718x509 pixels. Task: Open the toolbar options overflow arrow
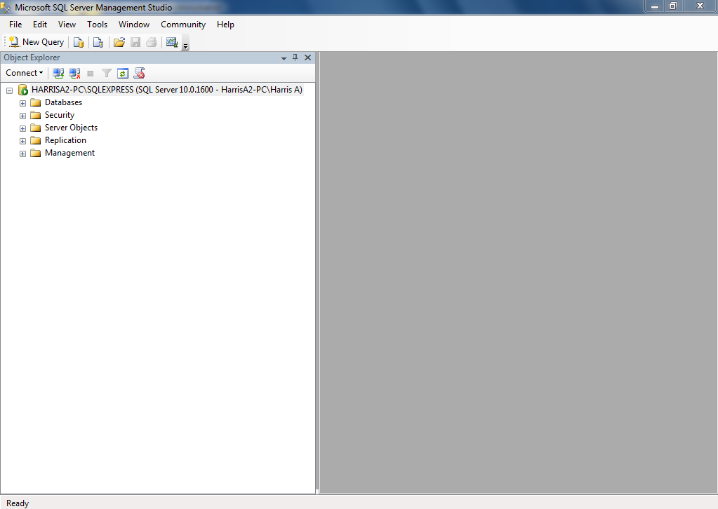coord(185,46)
